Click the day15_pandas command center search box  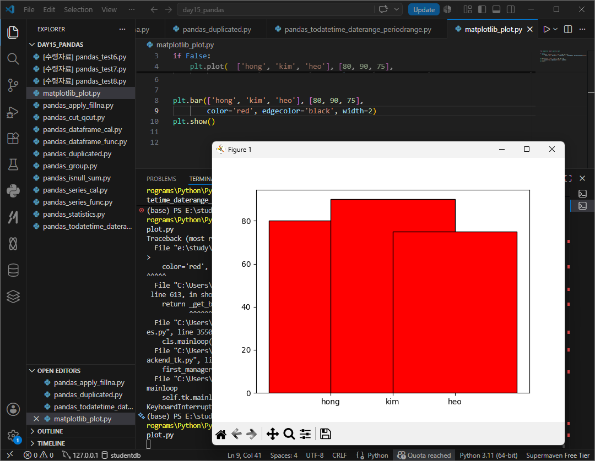277,9
